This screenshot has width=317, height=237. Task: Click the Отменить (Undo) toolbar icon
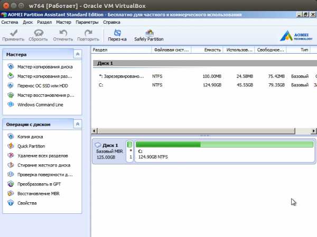pos(63,33)
